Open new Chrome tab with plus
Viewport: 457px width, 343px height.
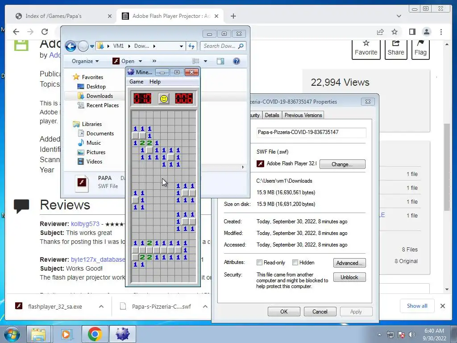tap(233, 16)
